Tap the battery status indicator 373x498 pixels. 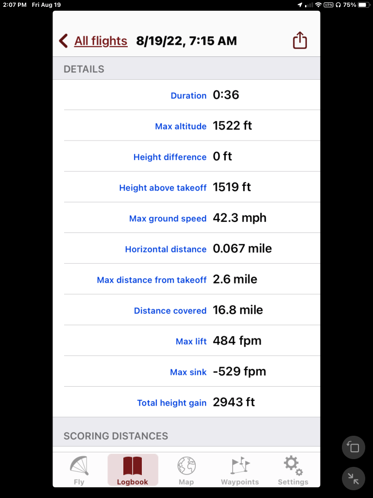(364, 5)
